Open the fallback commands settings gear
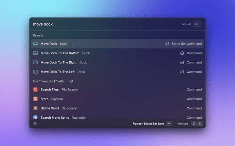This screenshot has height=146, width=235. 72,81
